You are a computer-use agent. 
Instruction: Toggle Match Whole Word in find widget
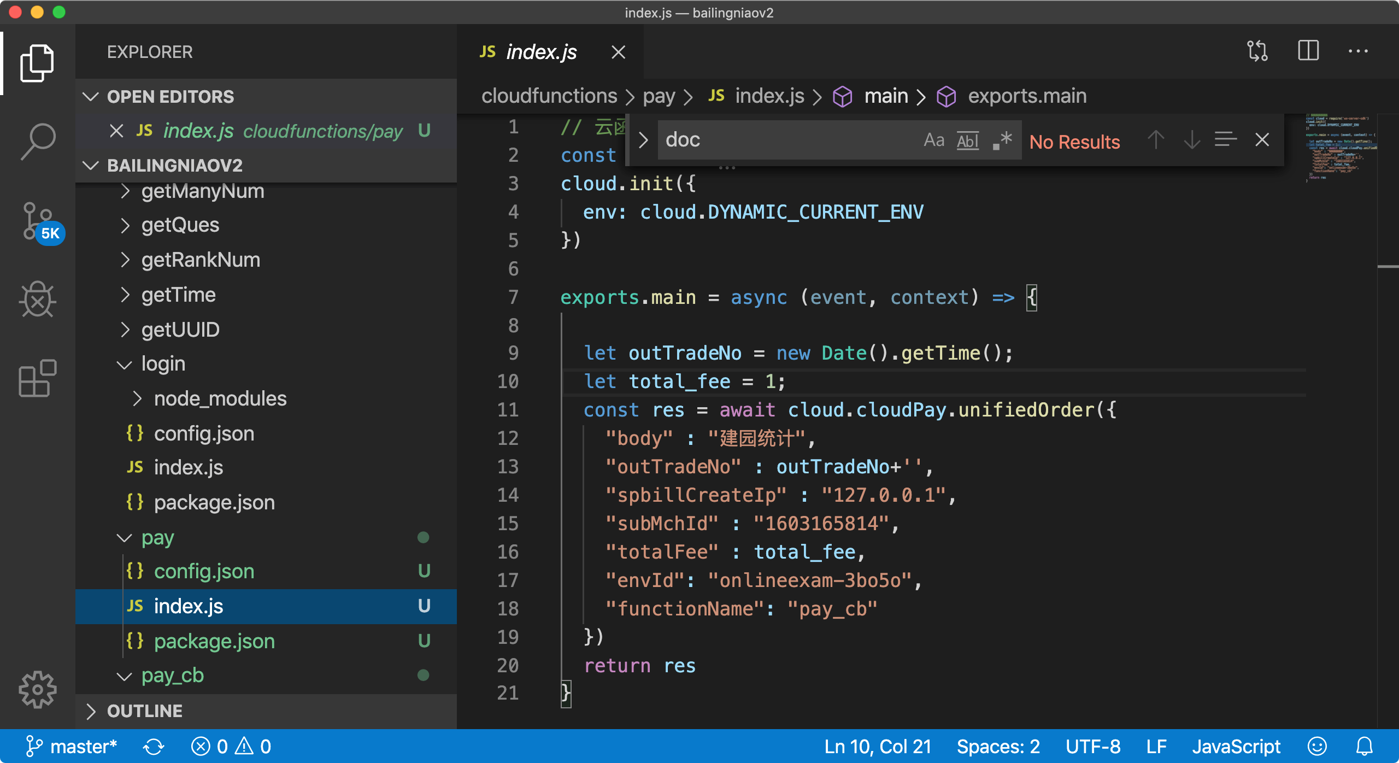pyautogui.click(x=968, y=140)
